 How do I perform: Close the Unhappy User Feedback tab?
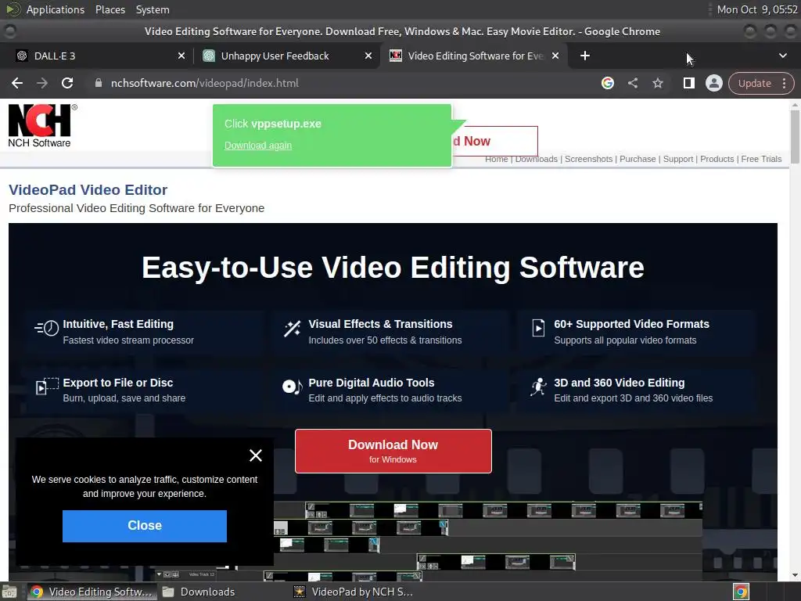pyautogui.click(x=368, y=56)
